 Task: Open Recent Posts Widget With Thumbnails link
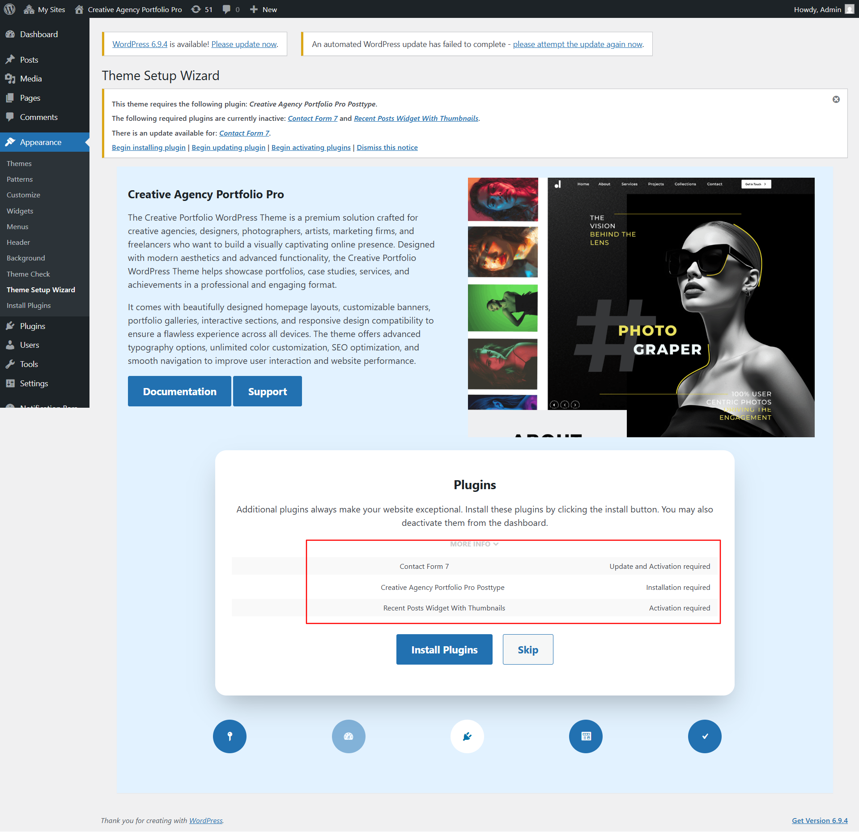(416, 119)
